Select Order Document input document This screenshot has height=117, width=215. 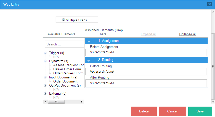[x=65, y=81]
